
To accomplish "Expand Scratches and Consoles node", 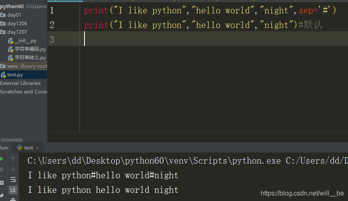I will 24,92.
